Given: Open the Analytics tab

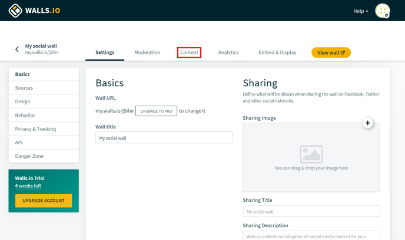Looking at the screenshot, I should click(x=228, y=53).
